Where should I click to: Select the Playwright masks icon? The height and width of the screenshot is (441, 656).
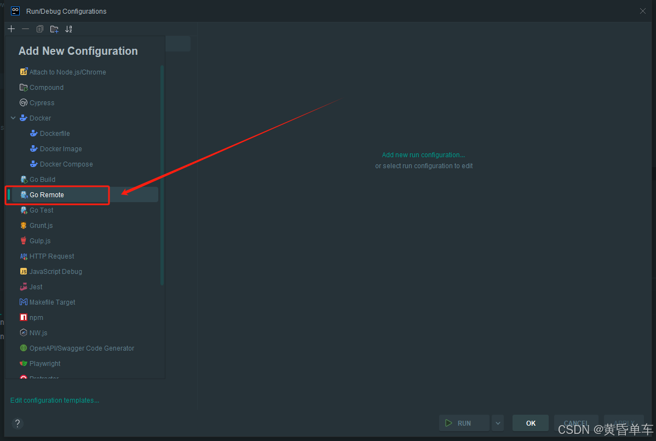click(24, 364)
